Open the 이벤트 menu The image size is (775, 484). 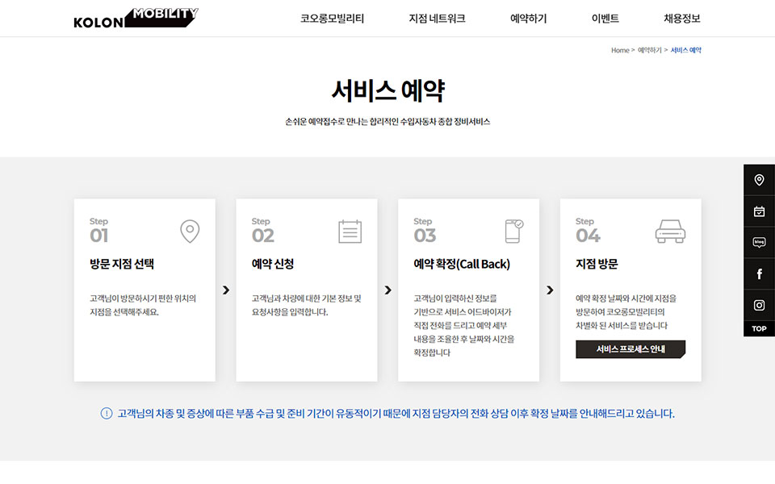pyautogui.click(x=605, y=19)
